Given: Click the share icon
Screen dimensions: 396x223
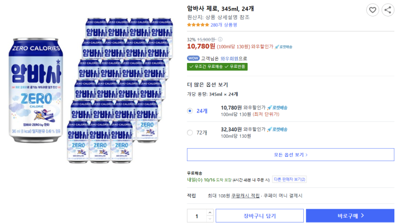Looking at the screenshot, I should [x=387, y=10].
